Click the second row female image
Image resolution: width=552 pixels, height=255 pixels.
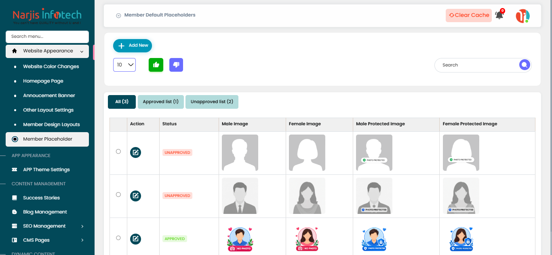(307, 196)
